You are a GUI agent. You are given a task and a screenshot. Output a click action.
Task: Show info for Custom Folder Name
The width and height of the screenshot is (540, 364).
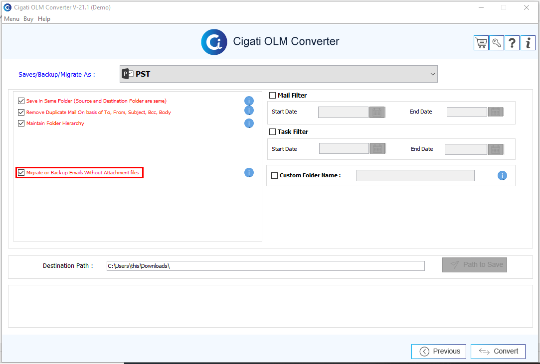click(502, 176)
